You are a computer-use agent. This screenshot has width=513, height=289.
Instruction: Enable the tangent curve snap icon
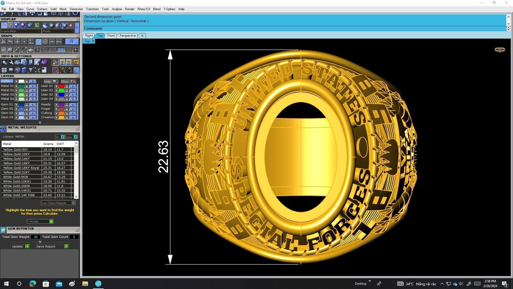click(10, 42)
